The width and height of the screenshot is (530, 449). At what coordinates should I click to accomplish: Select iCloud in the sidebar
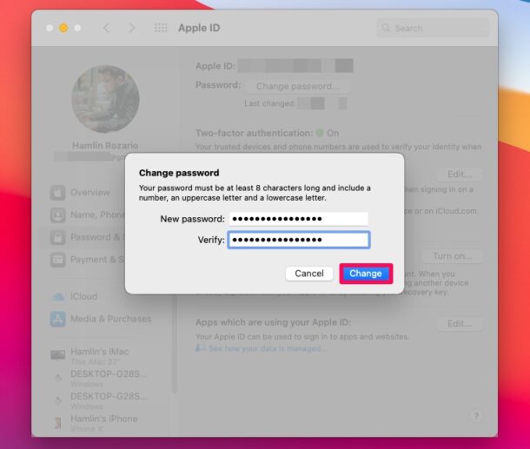pyautogui.click(x=75, y=297)
